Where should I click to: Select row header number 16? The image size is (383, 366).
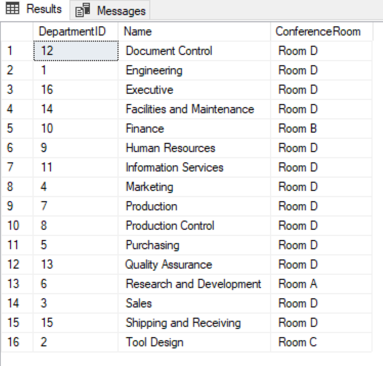[17, 342]
